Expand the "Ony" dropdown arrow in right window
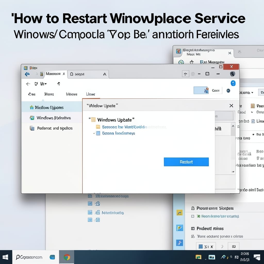Image resolution: width=264 pixels, height=264 pixels. point(252,112)
